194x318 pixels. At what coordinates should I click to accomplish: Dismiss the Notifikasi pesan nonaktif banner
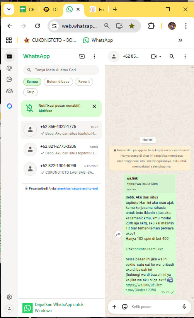tap(94, 106)
